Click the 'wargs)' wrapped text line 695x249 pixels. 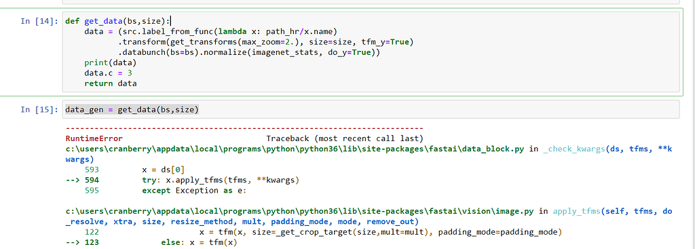point(79,159)
